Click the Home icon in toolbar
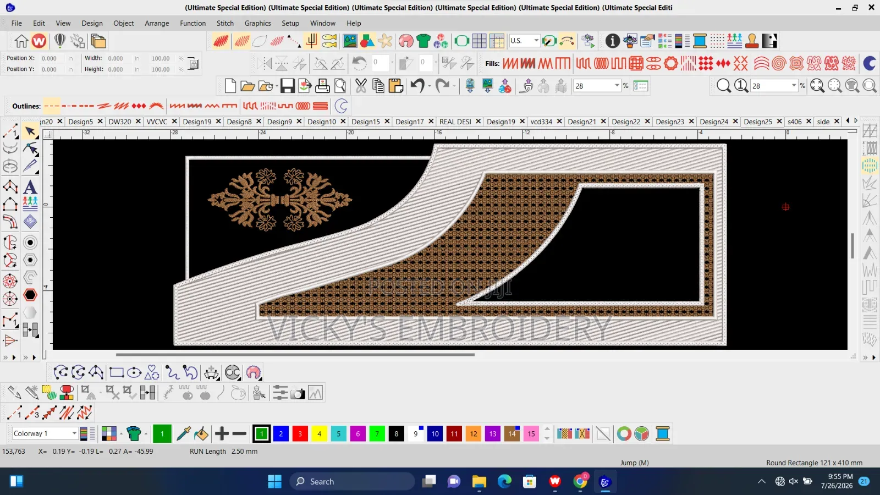The image size is (880, 495). [x=21, y=41]
